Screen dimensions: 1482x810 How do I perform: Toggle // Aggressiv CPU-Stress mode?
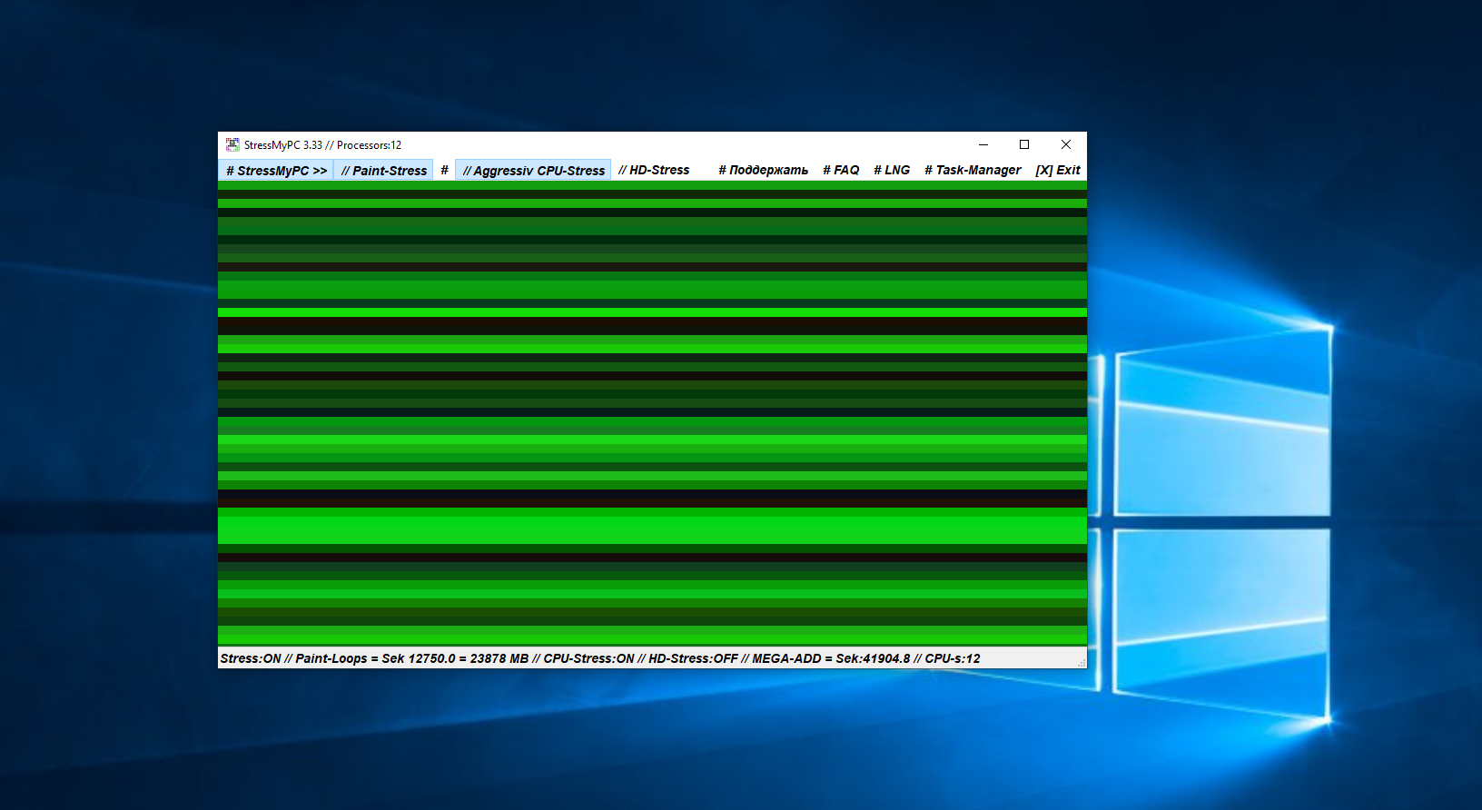[x=533, y=170]
